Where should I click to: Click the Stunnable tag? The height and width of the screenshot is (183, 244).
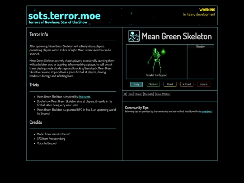click(149, 94)
